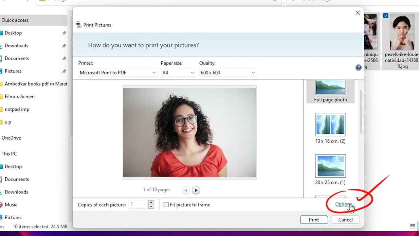Click the Cancel button

coord(345,220)
